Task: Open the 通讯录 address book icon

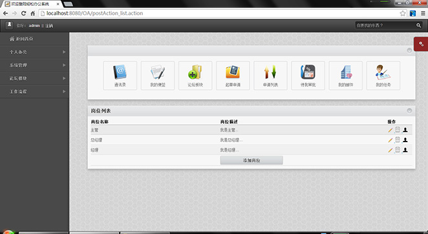Action: (x=120, y=76)
